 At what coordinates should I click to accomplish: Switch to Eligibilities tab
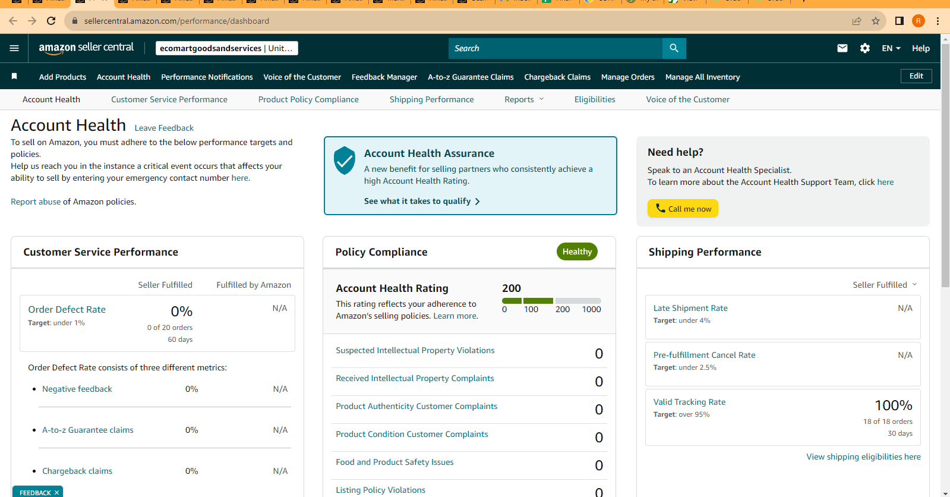point(595,99)
